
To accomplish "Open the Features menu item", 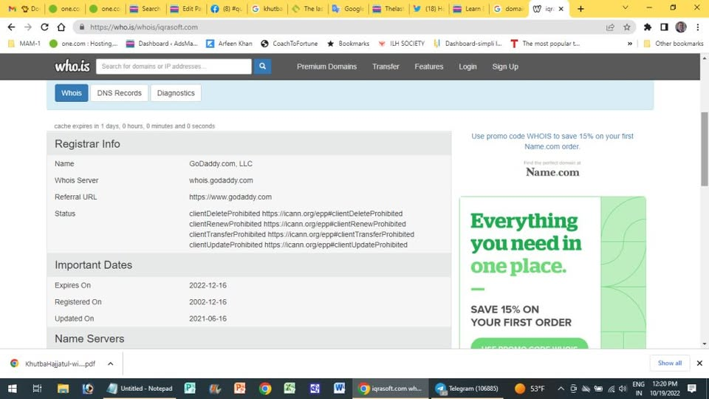I will (428, 66).
